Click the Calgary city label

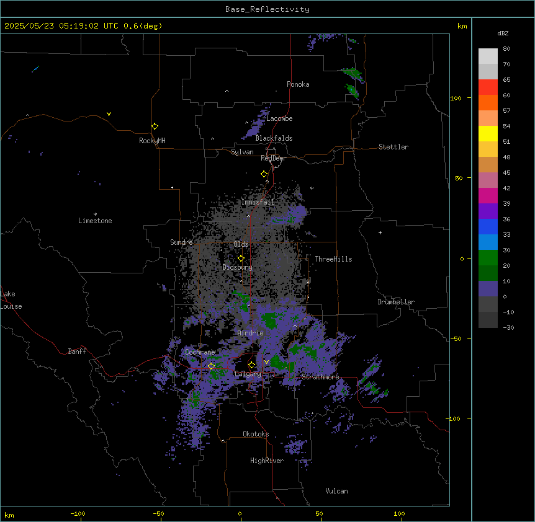coord(248,374)
